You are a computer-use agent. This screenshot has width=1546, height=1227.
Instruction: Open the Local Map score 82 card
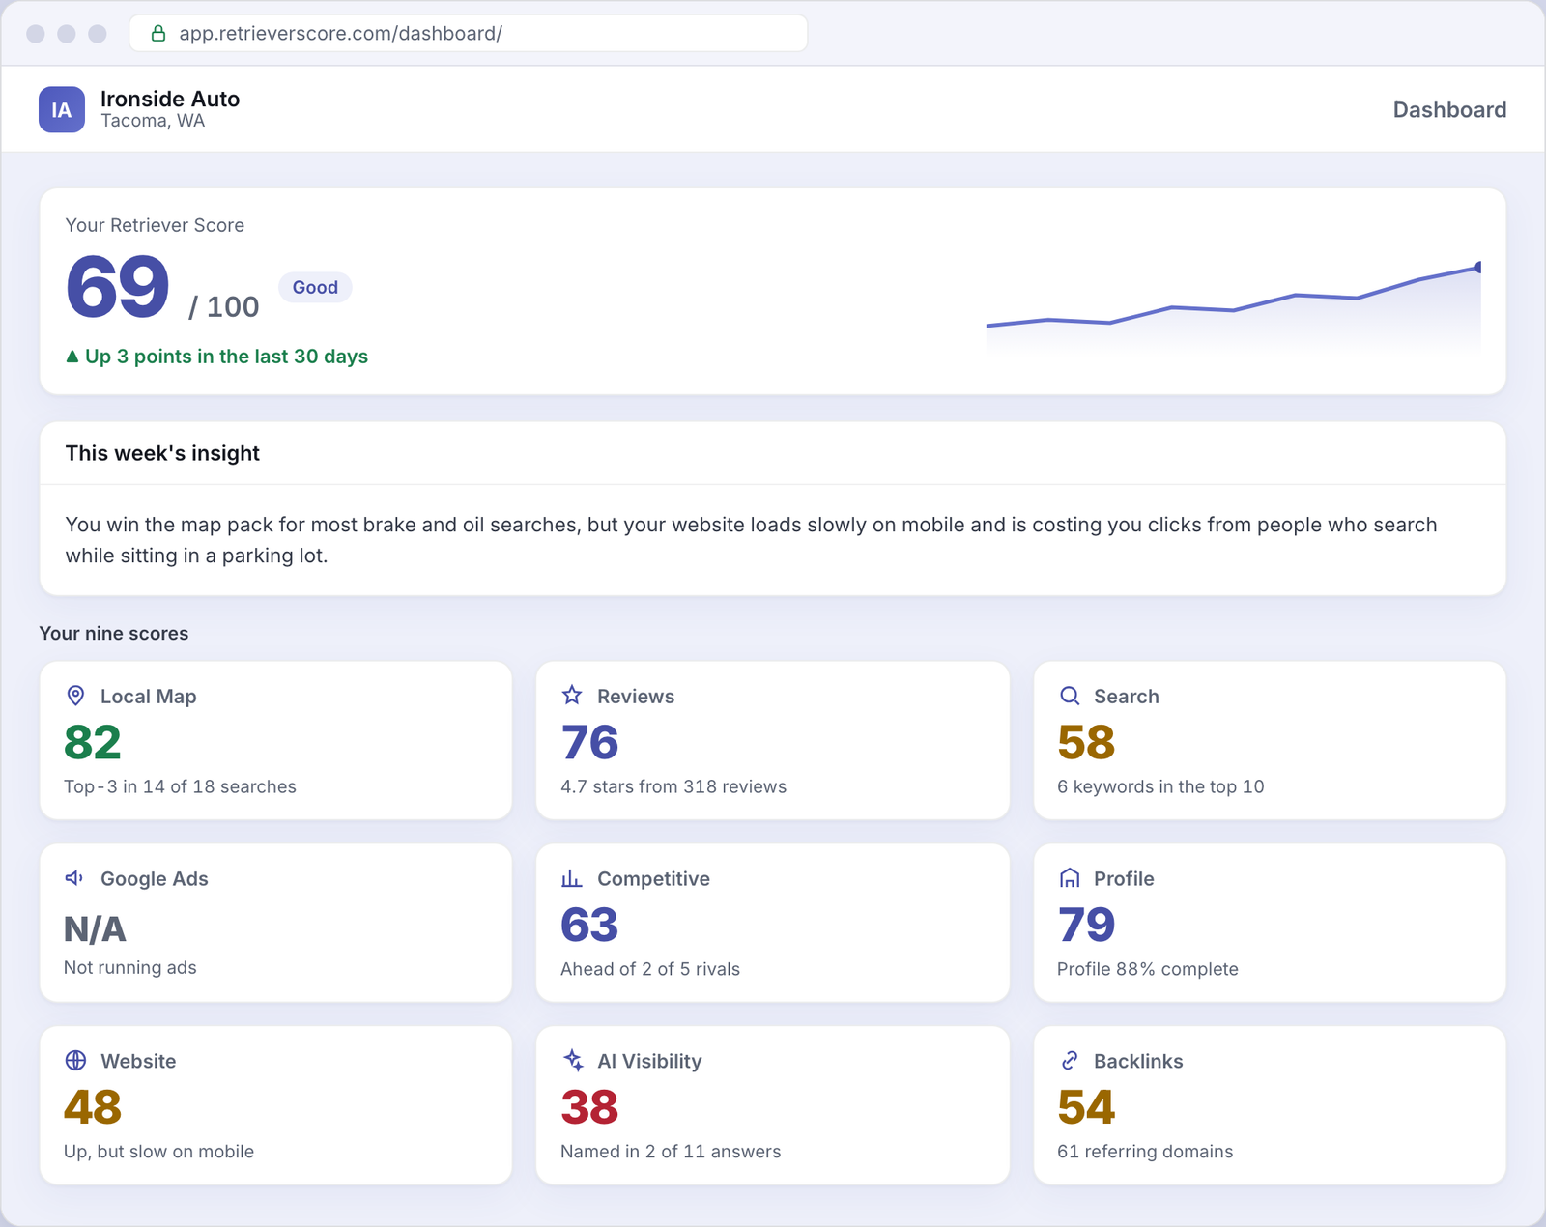click(x=275, y=740)
